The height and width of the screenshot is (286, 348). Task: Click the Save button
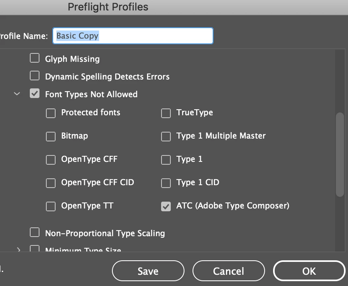[x=148, y=271]
